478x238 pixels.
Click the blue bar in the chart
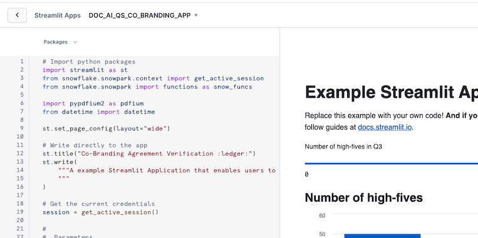coord(382,236)
